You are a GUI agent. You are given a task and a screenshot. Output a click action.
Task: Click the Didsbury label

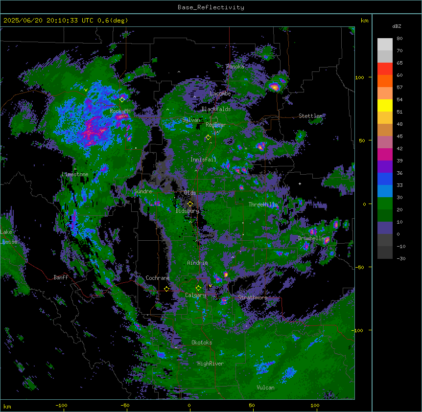point(188,211)
